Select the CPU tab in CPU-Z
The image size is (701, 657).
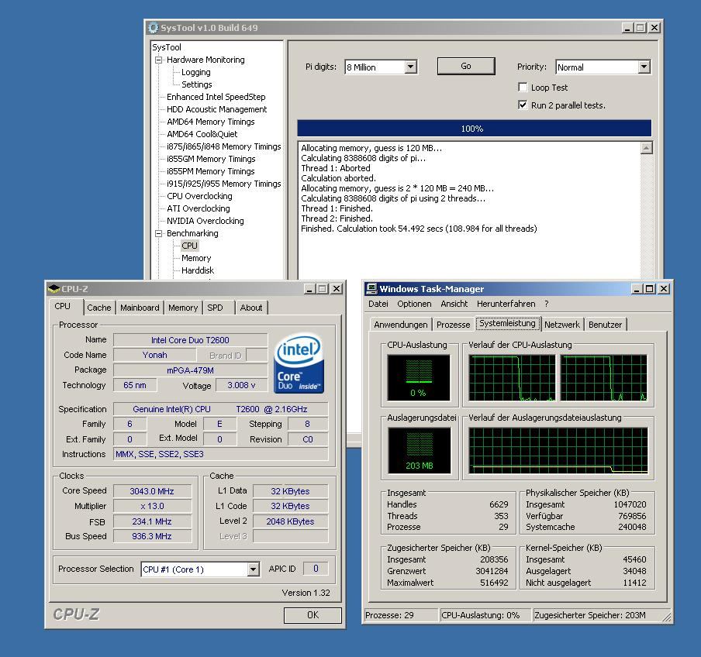coord(63,306)
